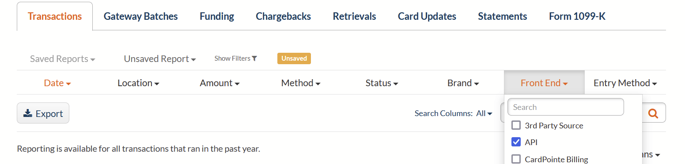Open the Location filter dropdown
The height and width of the screenshot is (164, 685).
(138, 83)
